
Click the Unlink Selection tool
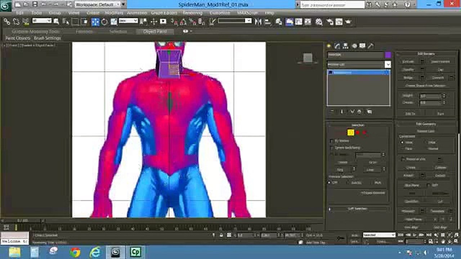[16, 22]
